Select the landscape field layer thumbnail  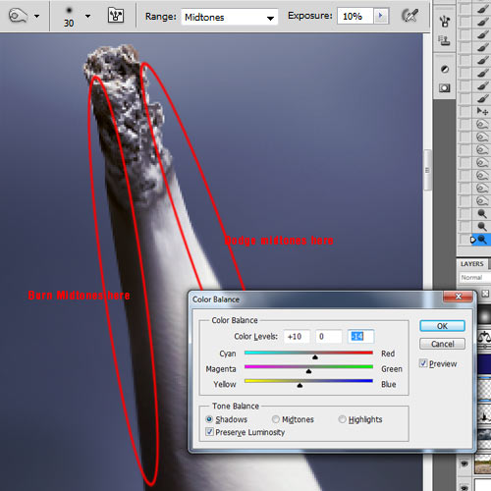[x=483, y=464]
